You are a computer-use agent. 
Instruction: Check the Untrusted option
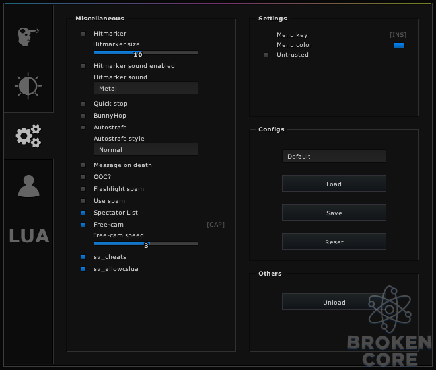pos(266,55)
